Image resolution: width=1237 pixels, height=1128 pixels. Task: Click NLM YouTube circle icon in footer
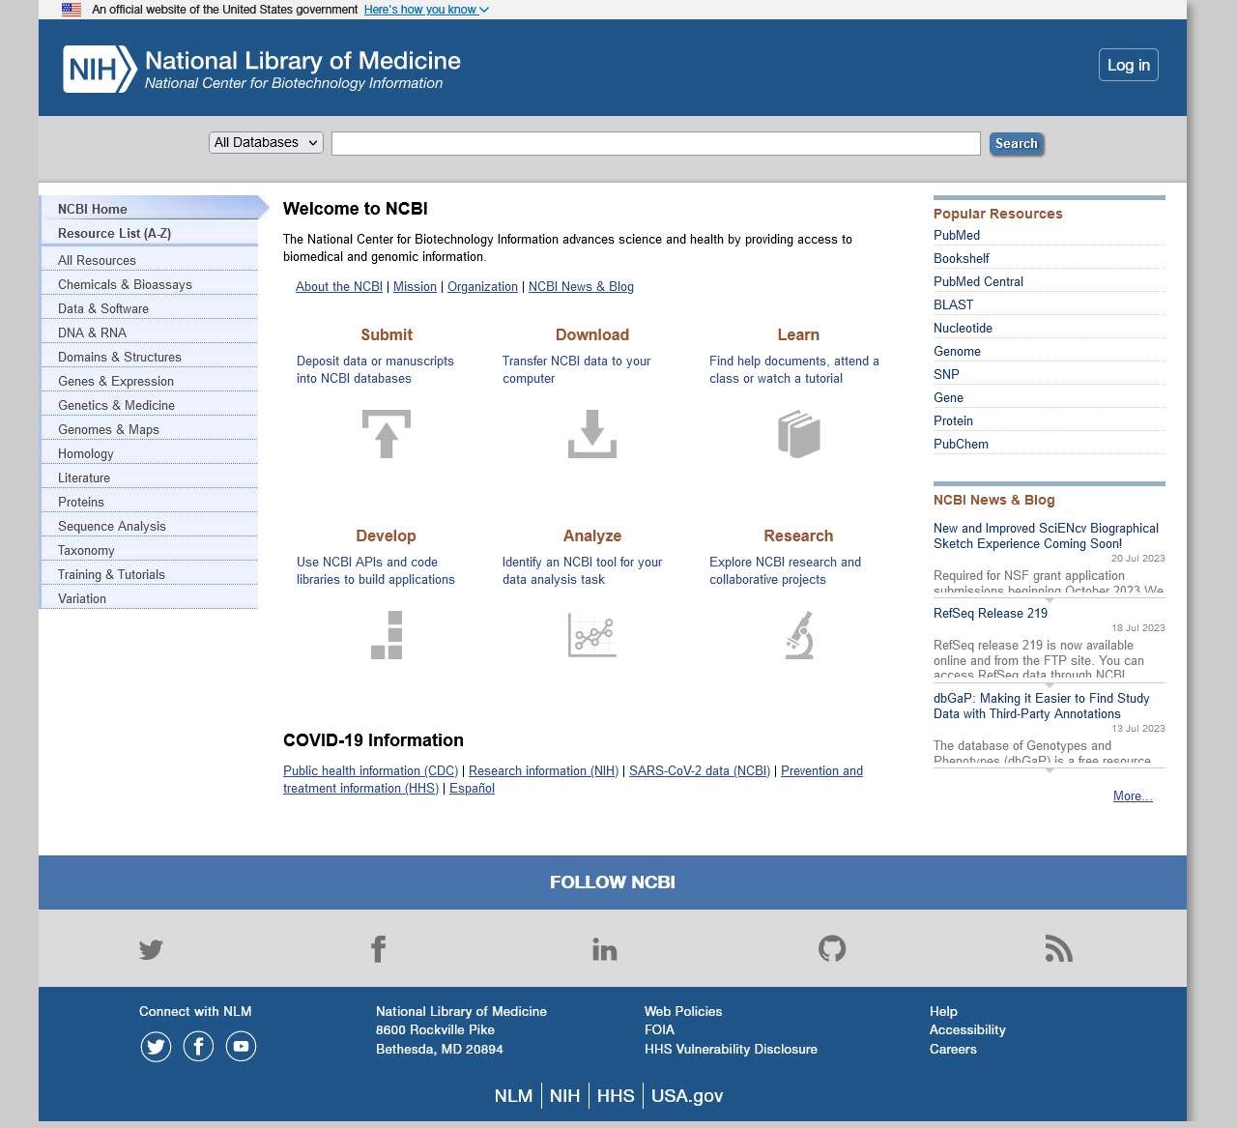241,1046
